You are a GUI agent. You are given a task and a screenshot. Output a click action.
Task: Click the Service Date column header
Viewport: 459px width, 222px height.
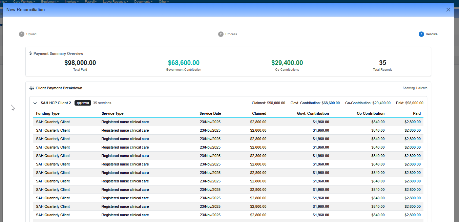tap(210, 113)
